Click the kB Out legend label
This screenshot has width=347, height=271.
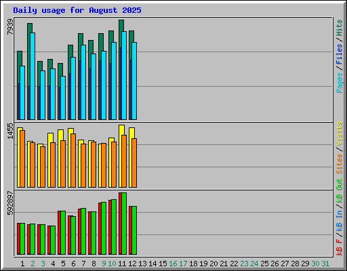340,190
